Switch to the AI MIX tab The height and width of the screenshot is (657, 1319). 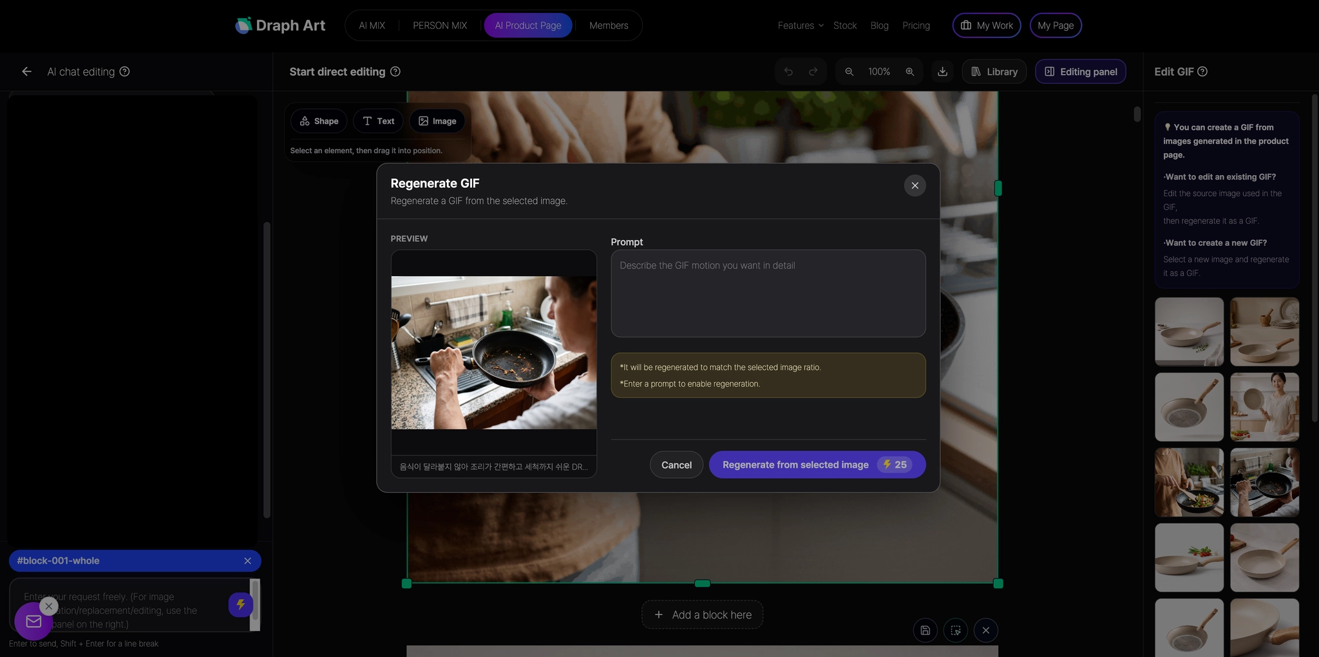point(372,26)
